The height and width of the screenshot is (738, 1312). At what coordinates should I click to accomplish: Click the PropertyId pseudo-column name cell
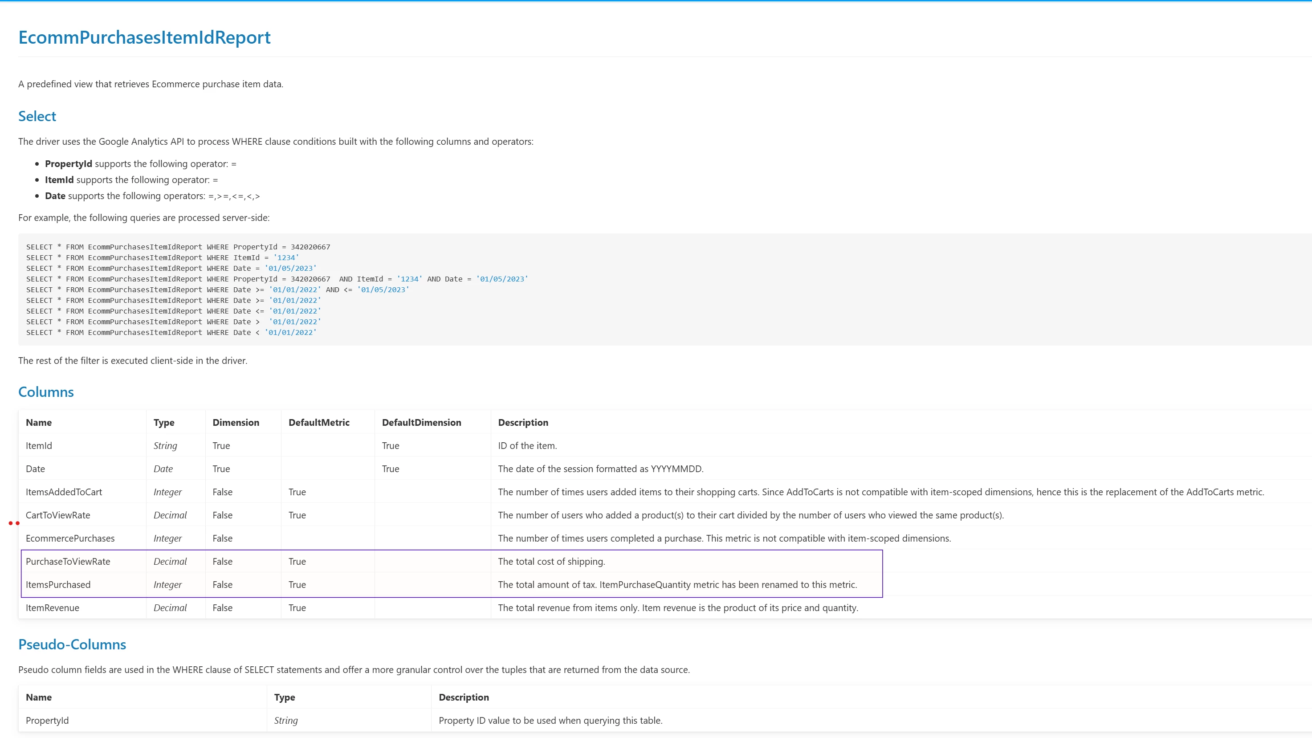point(47,720)
